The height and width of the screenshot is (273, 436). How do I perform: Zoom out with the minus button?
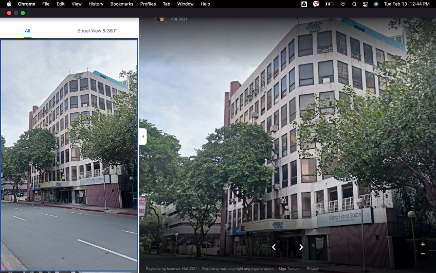tap(423, 253)
